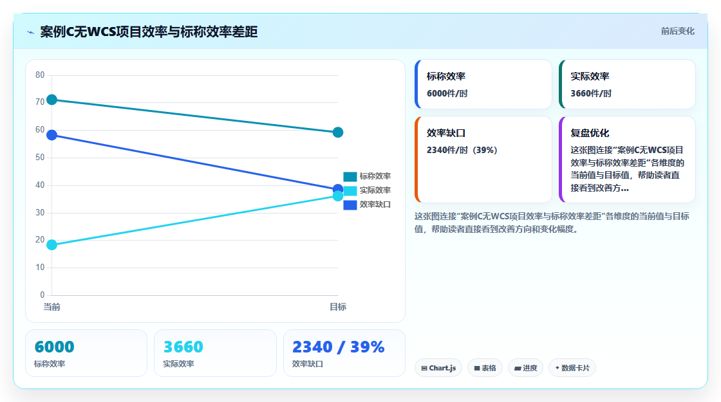
Task: Click the 3660 实际效率 stat card
Action: [215, 353]
